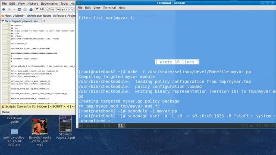Open the Terminal Edit menu
This screenshot has width=276, height=155.
point(88,8)
